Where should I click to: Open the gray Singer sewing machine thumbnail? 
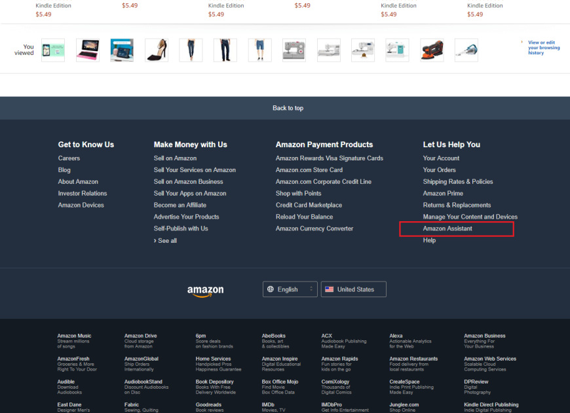(294, 50)
